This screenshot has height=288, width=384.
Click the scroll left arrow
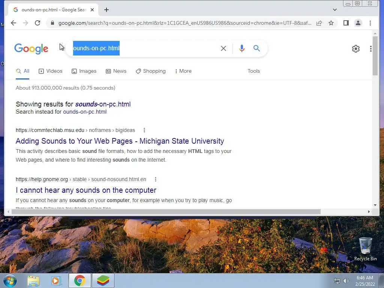pyautogui.click(x=8, y=211)
